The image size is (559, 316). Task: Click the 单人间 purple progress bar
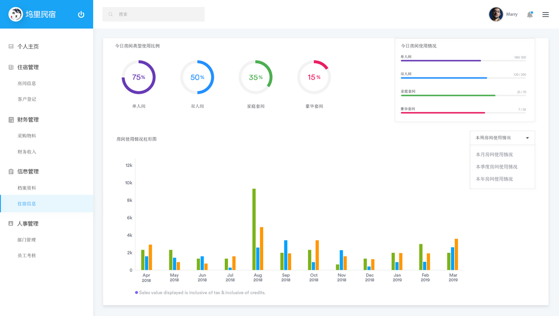(441, 61)
